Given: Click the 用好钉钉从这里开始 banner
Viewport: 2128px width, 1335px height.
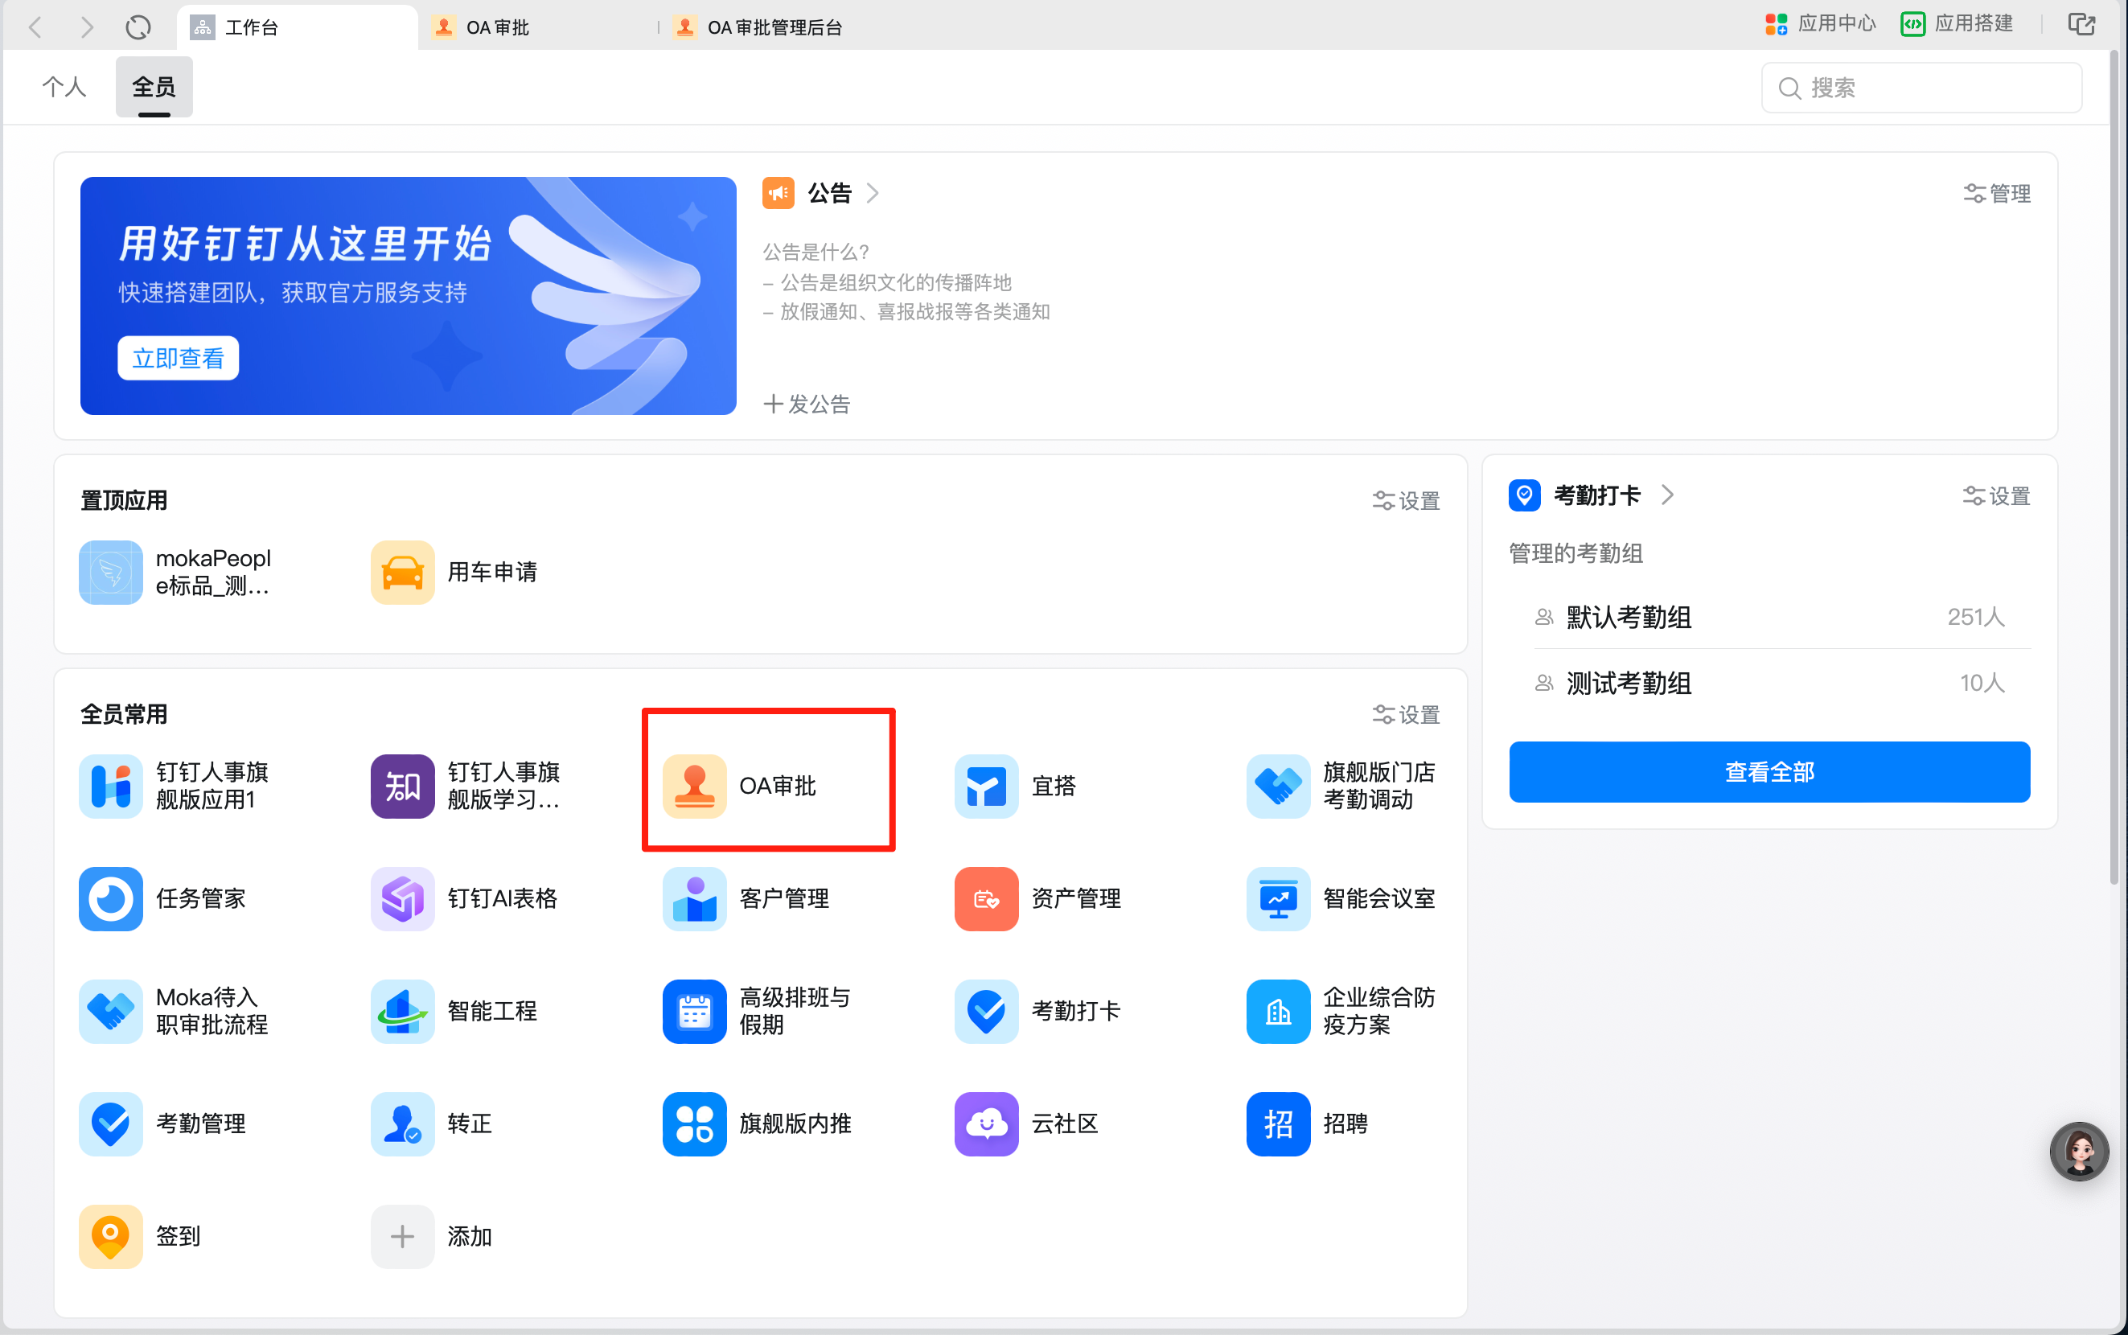Looking at the screenshot, I should click(408, 296).
